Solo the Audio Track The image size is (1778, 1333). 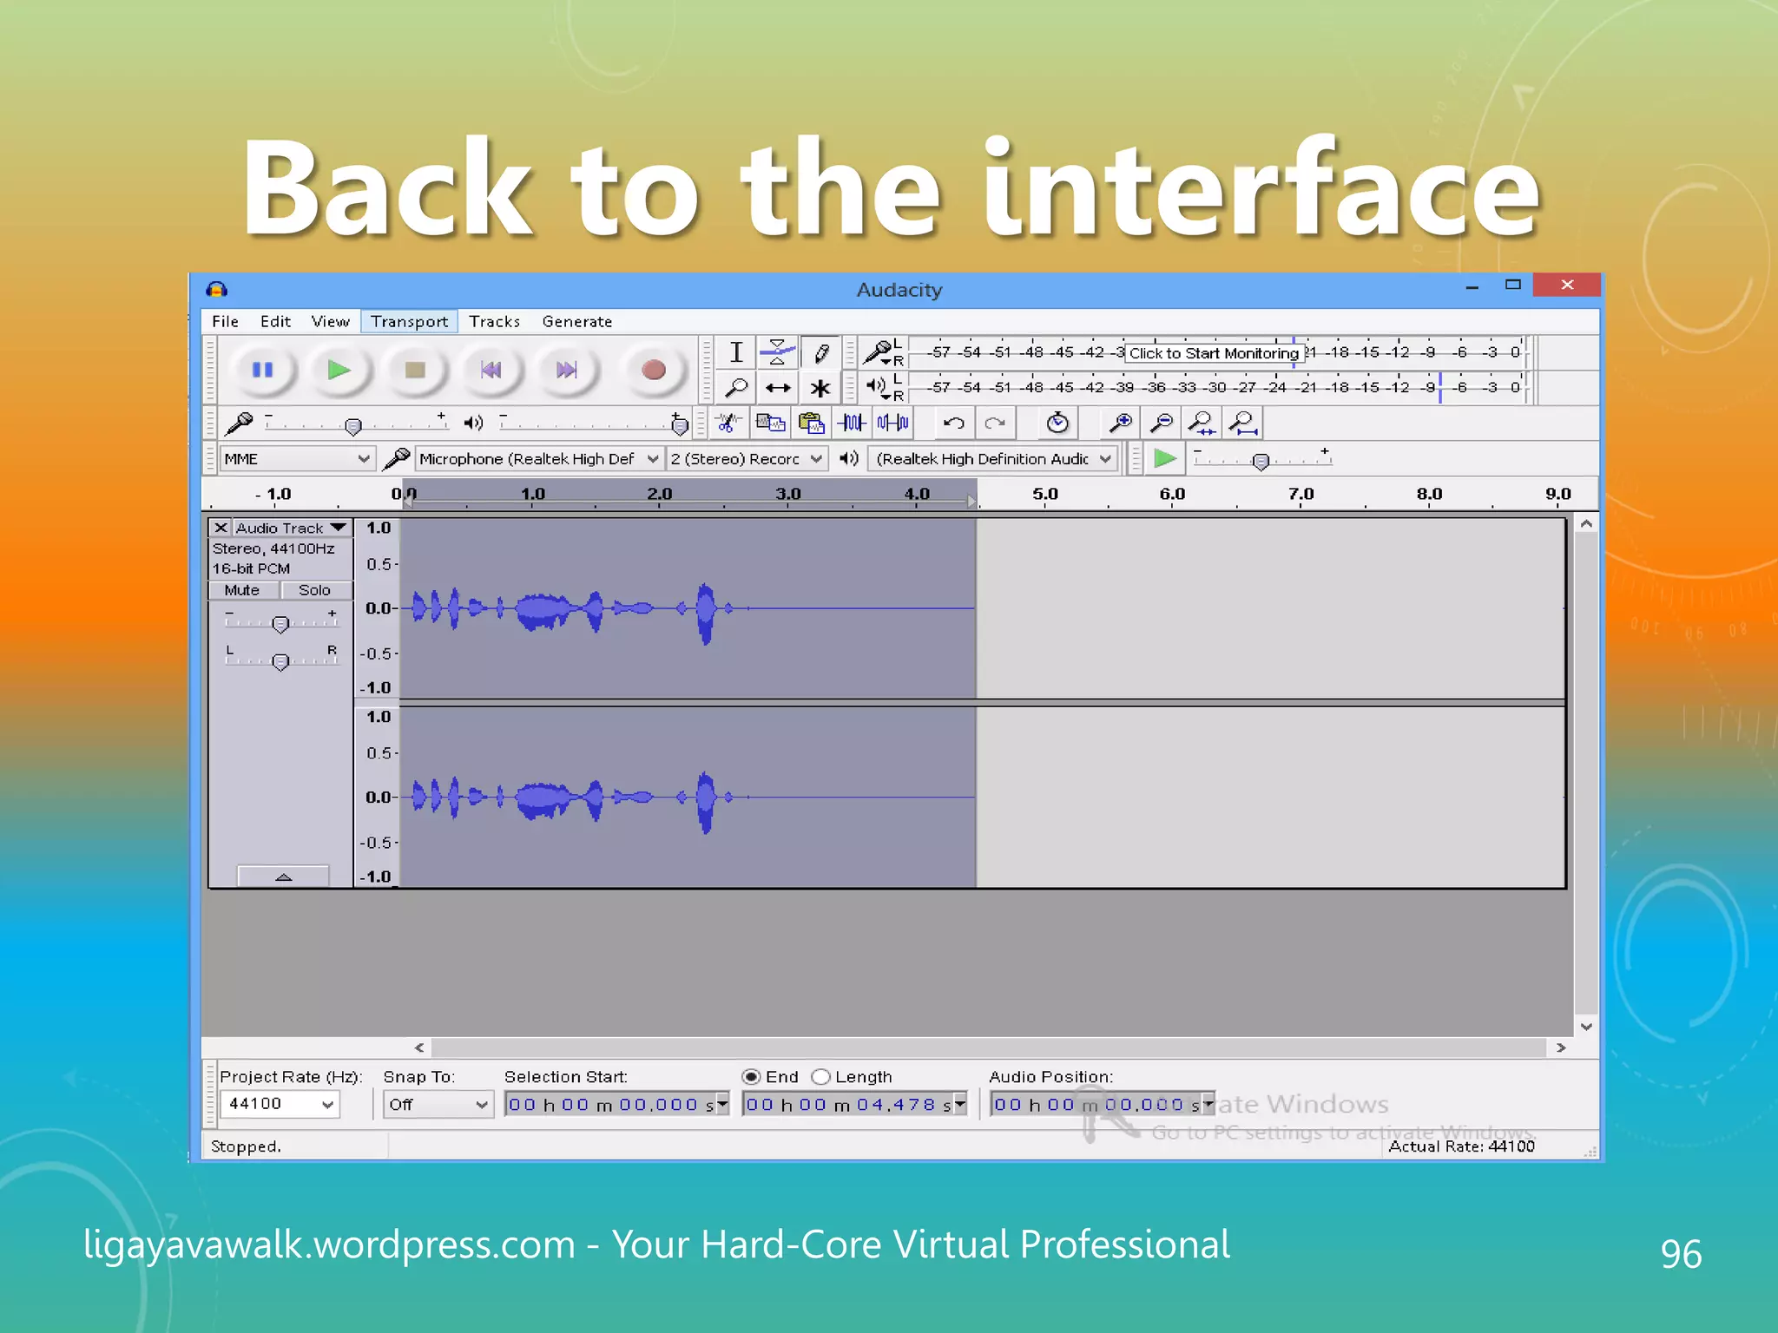(x=314, y=590)
